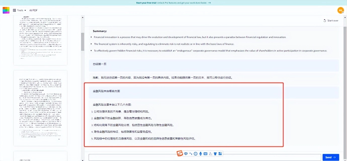347x161 pixels.
Task: Click the Send button
Action: click(x=331, y=157)
